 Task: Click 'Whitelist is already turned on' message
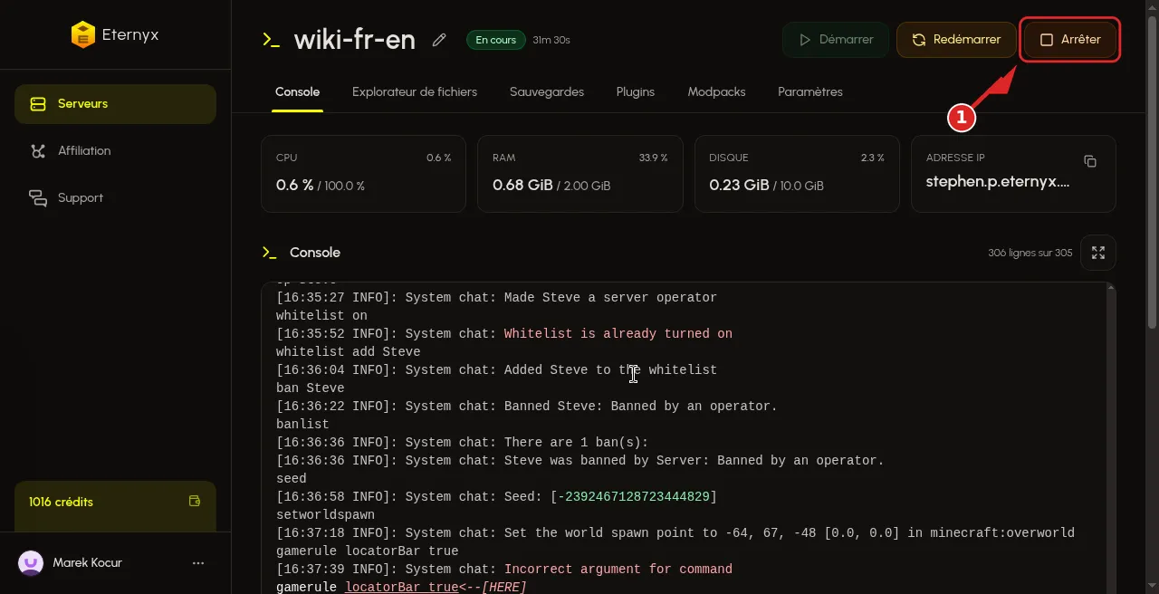pyautogui.click(x=618, y=334)
